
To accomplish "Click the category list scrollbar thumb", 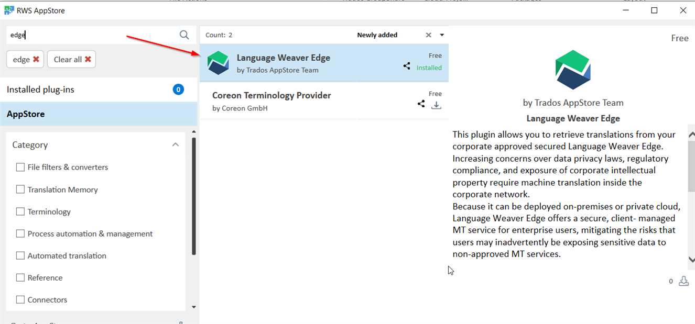I will (x=194, y=196).
